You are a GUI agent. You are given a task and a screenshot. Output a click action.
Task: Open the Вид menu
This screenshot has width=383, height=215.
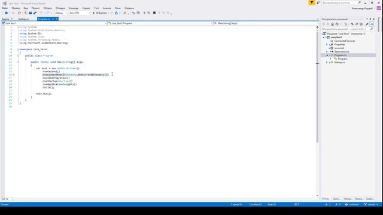point(26,8)
